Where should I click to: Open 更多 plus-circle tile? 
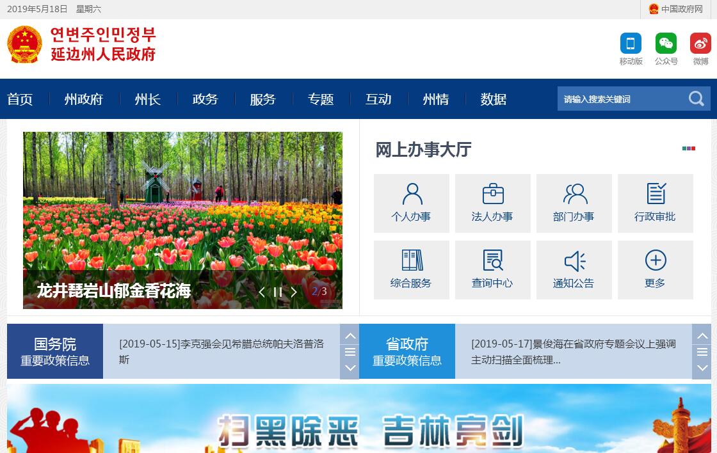pyautogui.click(x=656, y=270)
